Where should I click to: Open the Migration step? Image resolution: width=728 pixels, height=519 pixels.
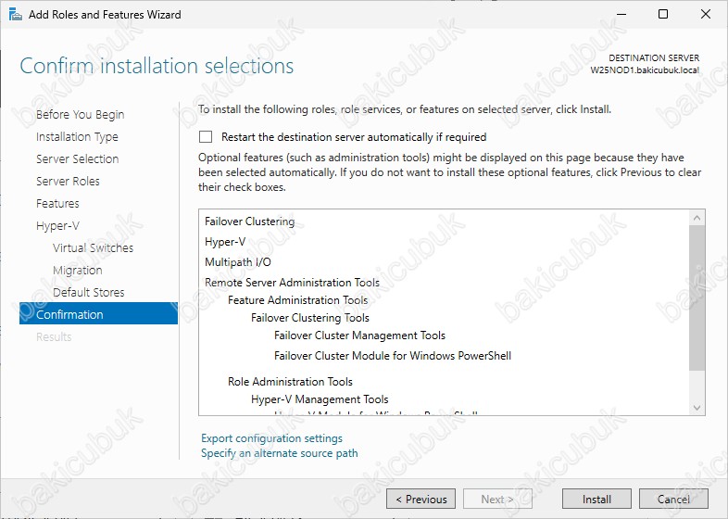[78, 270]
